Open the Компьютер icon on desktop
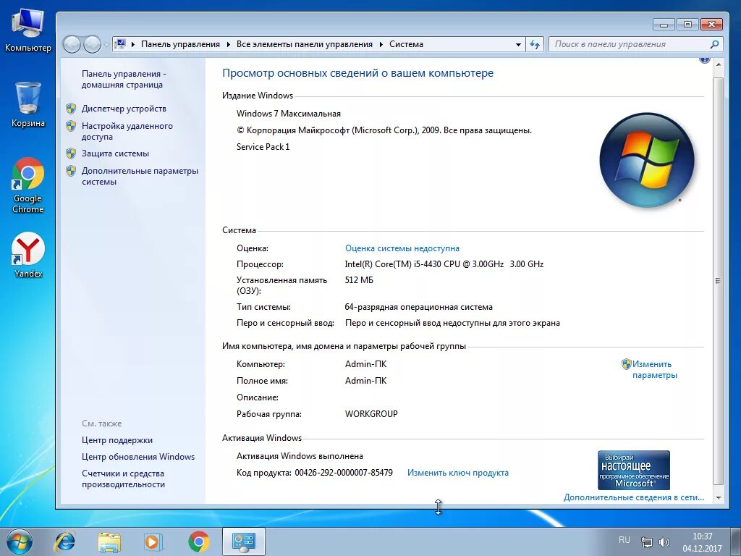The width and height of the screenshot is (741, 556). (27, 23)
